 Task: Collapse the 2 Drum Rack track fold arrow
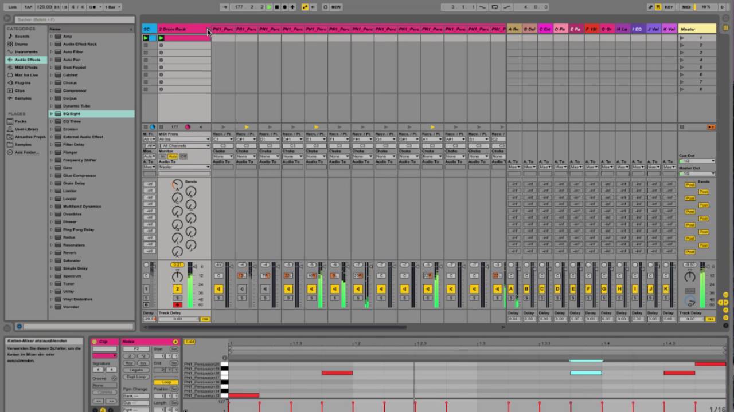point(208,29)
